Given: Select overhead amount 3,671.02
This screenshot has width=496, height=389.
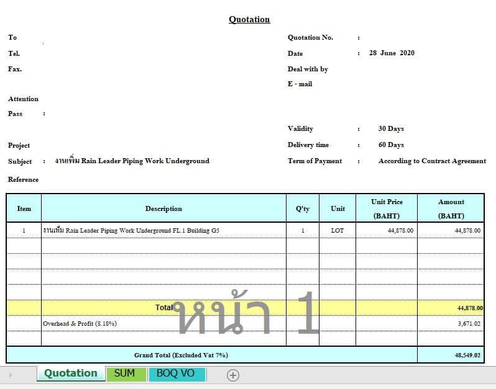Looking at the screenshot, I should pos(451,323).
